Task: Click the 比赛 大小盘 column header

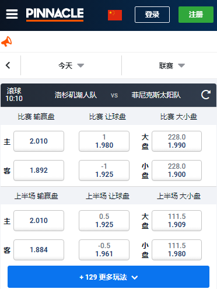Action: point(178,117)
